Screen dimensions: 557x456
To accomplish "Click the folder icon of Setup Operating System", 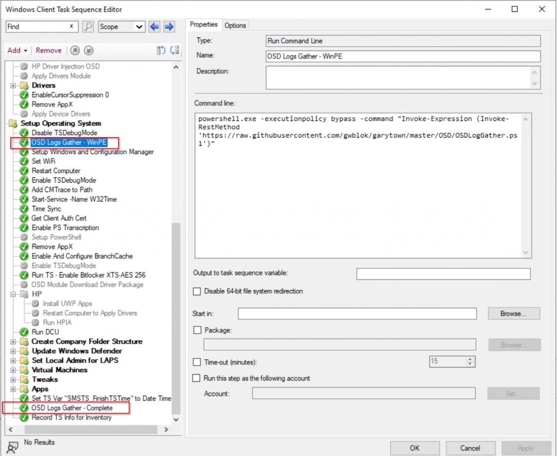I will (x=13, y=124).
